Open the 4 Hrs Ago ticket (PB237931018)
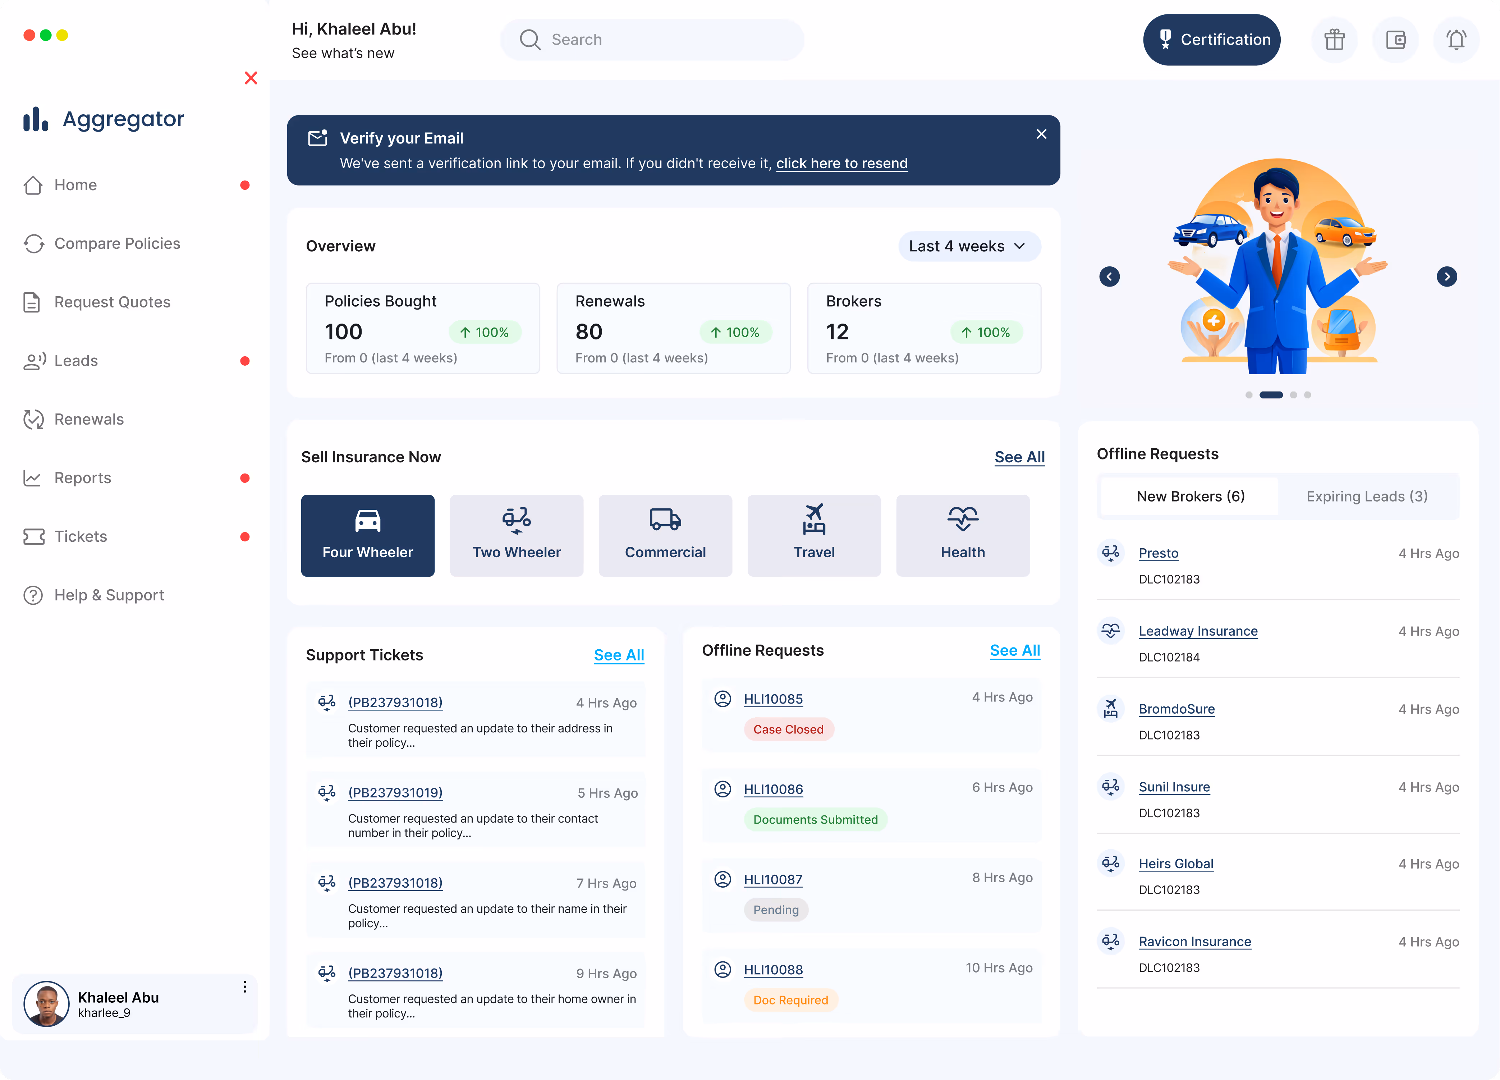This screenshot has height=1080, width=1500. pos(395,703)
